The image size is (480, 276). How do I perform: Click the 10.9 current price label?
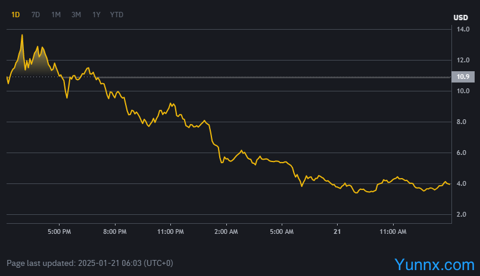click(x=462, y=77)
